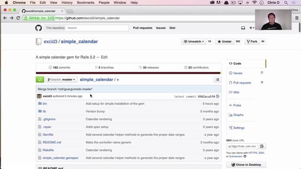Image resolution: width=301 pixels, height=169 pixels.
Task: Open the Wi-Fi status icon in menu bar
Action: [254, 3]
